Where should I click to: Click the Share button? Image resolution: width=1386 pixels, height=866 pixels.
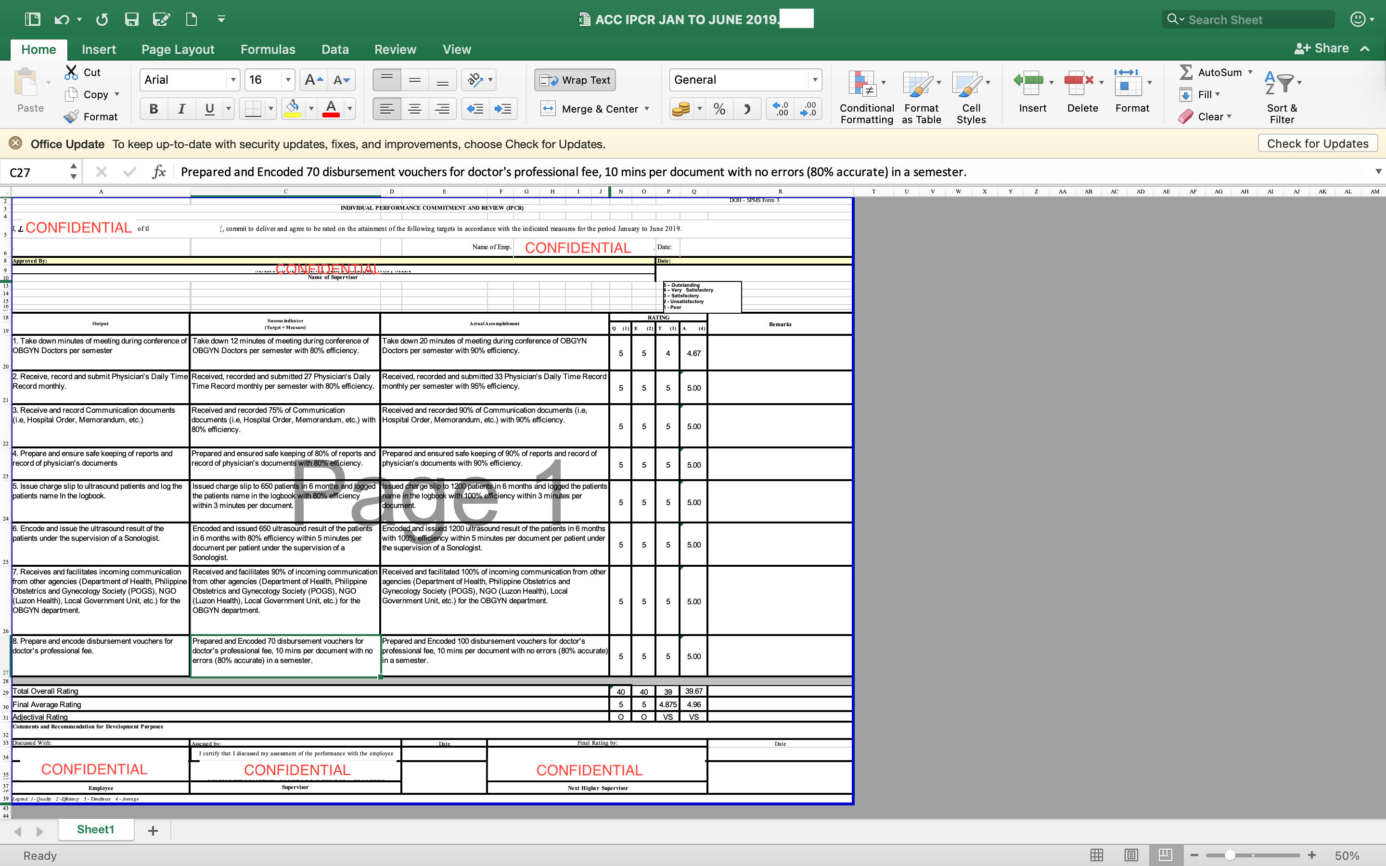1322,49
